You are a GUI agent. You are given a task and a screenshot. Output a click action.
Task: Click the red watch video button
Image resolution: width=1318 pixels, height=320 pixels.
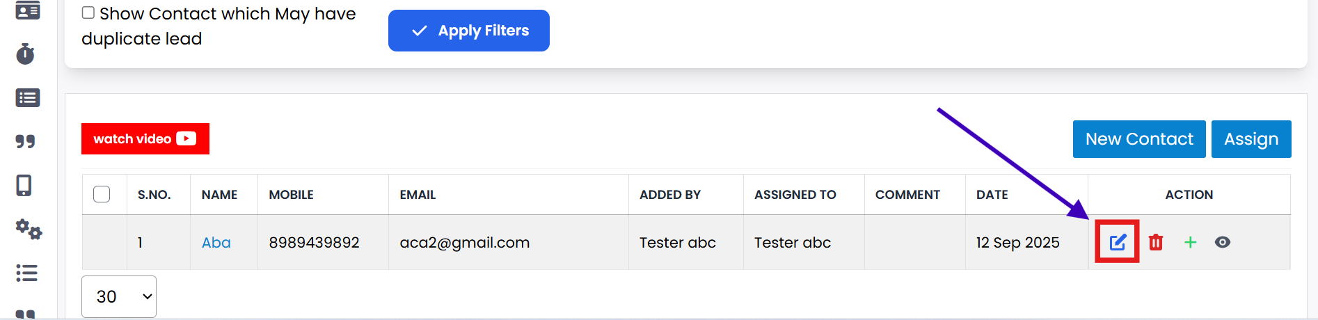click(145, 139)
